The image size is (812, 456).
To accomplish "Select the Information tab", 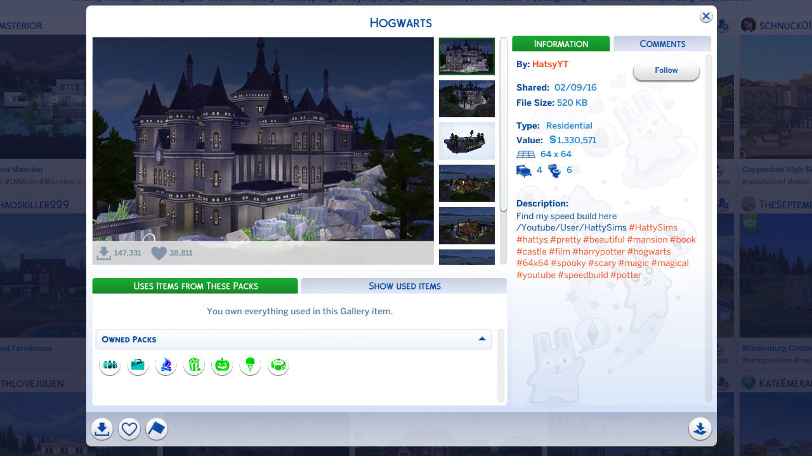I will (561, 44).
